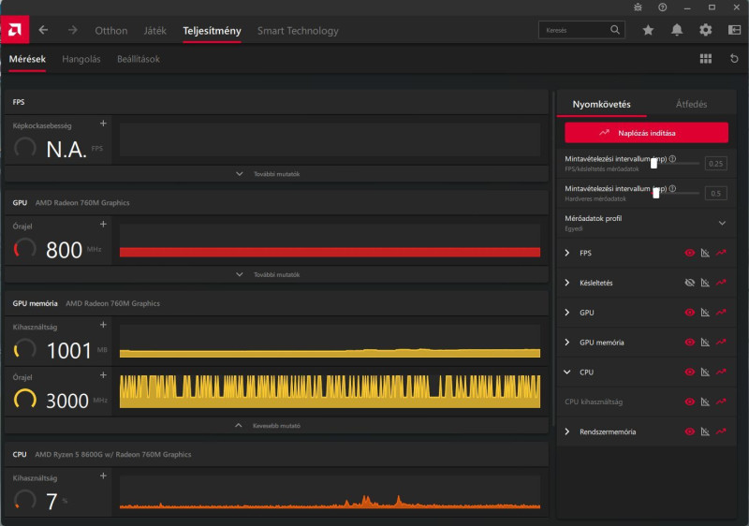Open the Smart Technology tab

pos(298,31)
